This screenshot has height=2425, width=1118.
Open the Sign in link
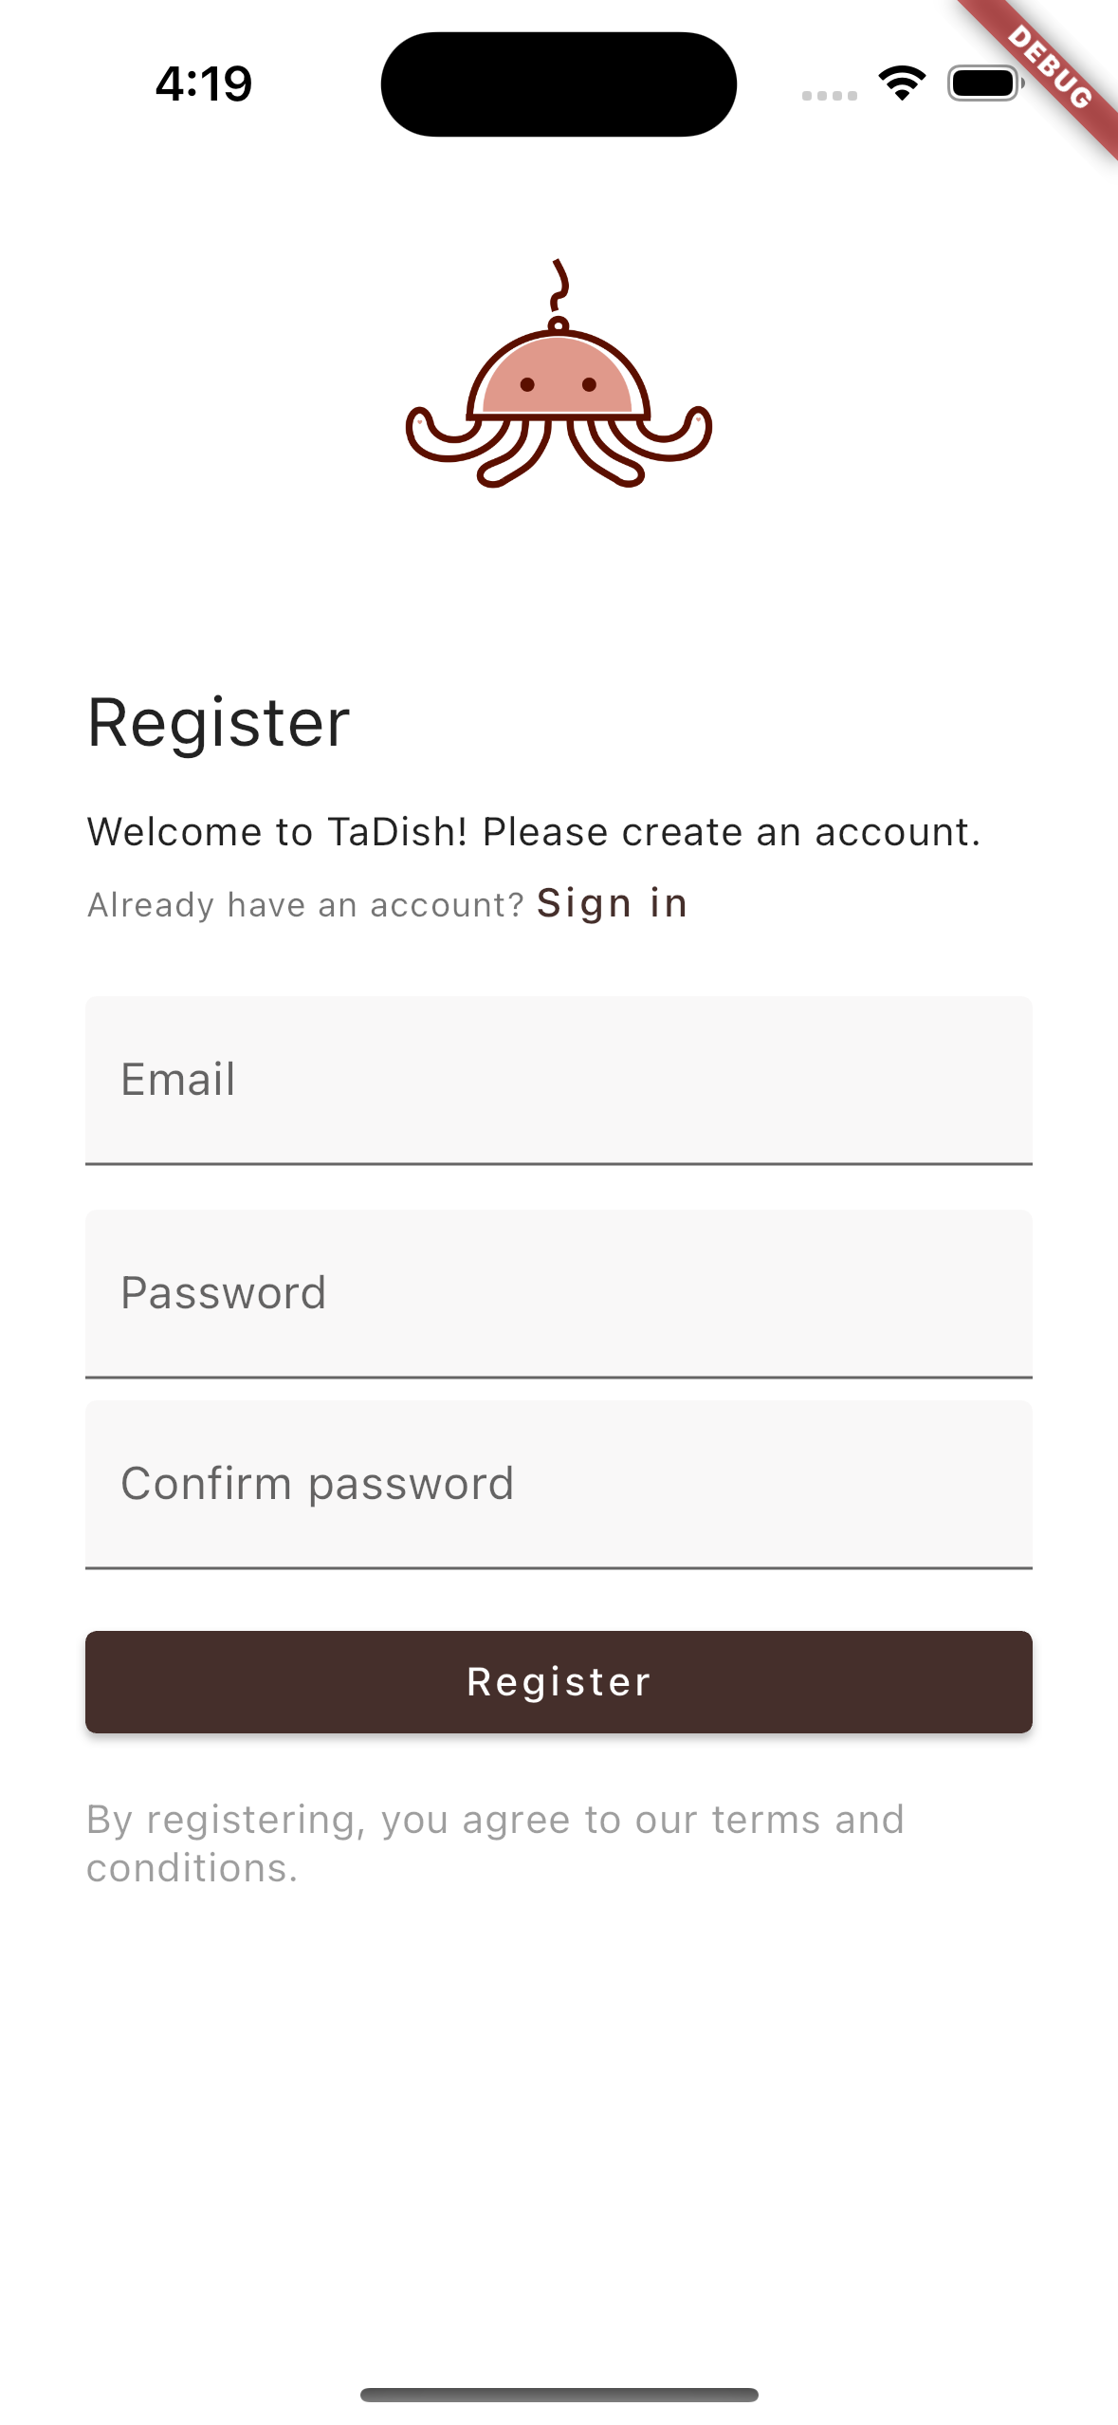coord(612,903)
